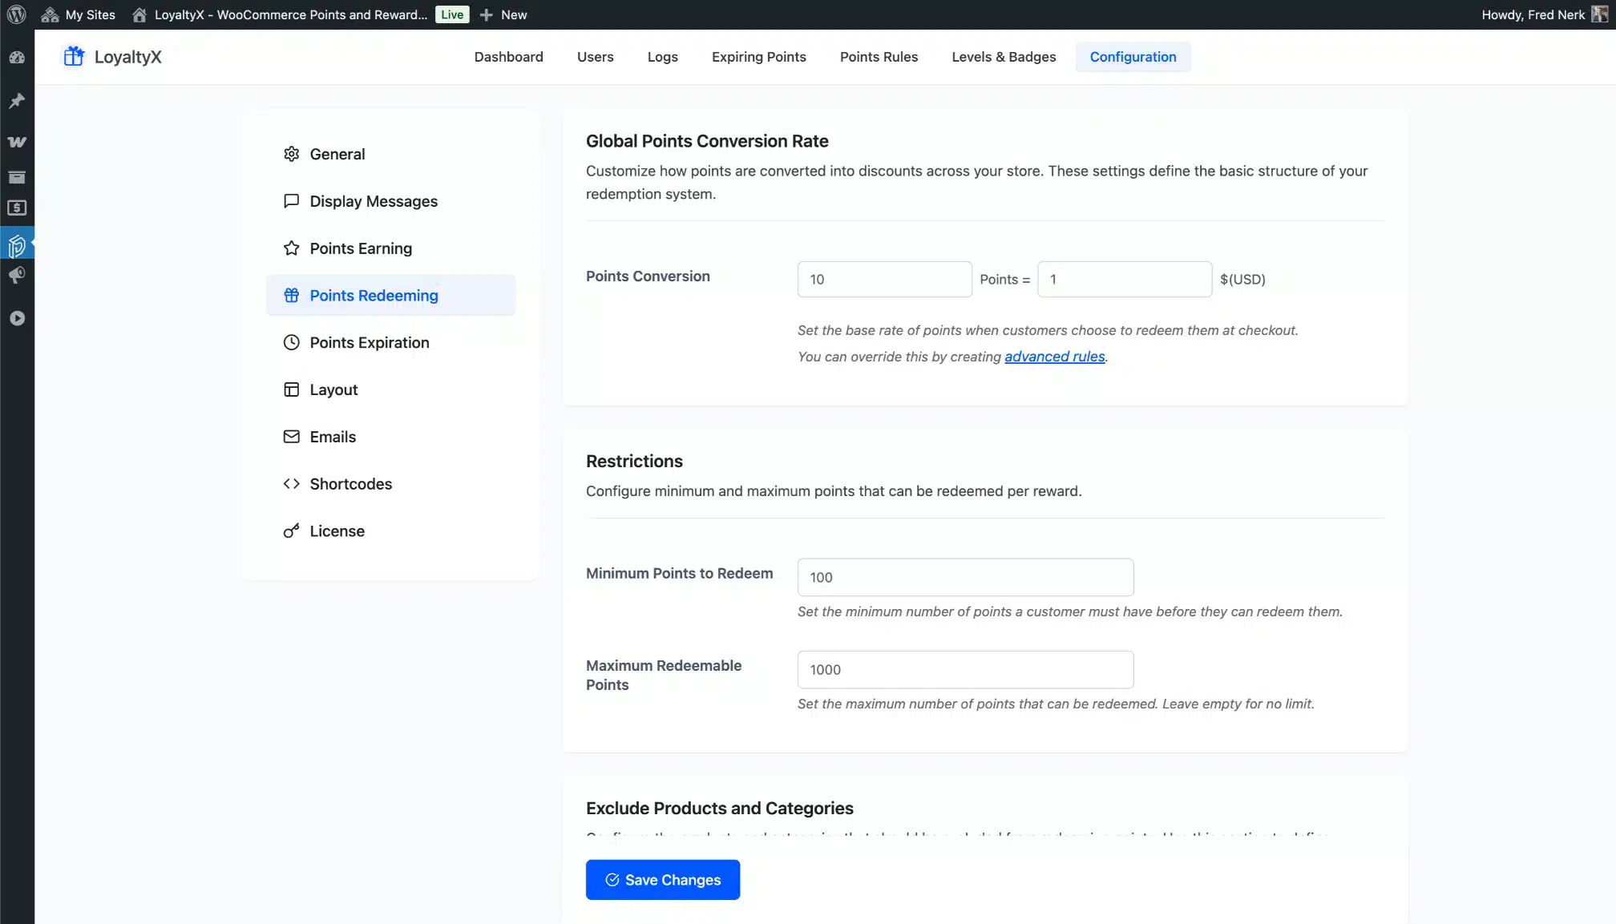1616x924 pixels.
Task: Open Layout settings
Action: tap(390, 389)
